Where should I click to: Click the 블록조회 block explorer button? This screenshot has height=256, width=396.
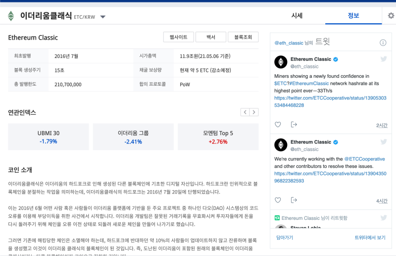243,37
